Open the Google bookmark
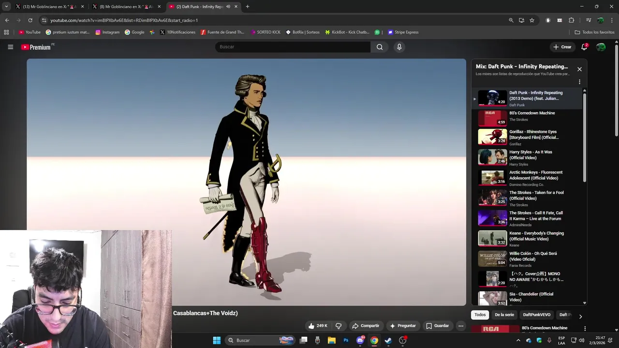The height and width of the screenshot is (348, 619). coord(134,32)
